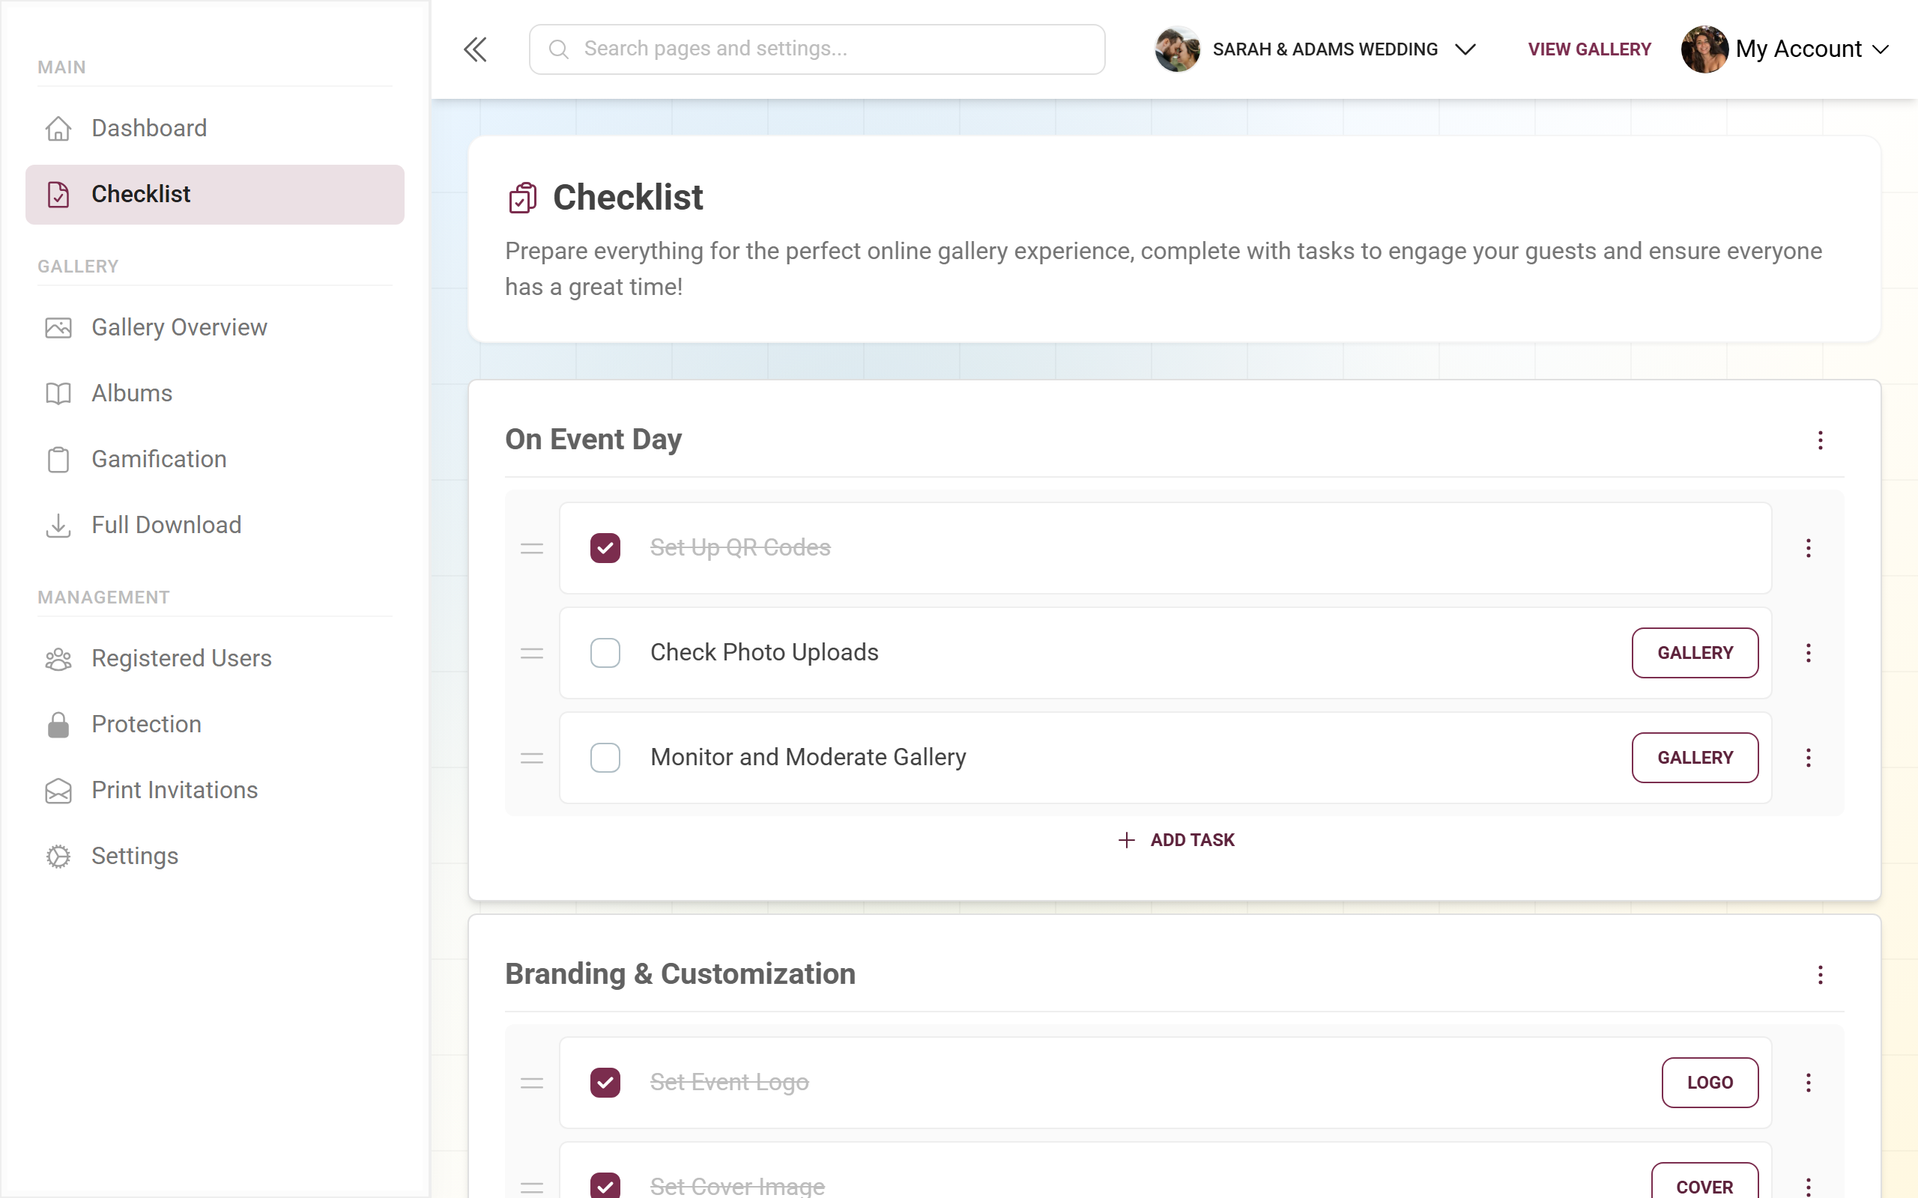The image size is (1918, 1198).
Task: Click drag handle of Set Up QR Codes
Action: pos(532,548)
